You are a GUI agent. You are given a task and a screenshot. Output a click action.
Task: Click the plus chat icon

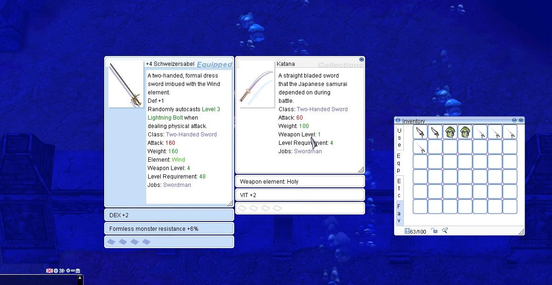tap(68, 271)
